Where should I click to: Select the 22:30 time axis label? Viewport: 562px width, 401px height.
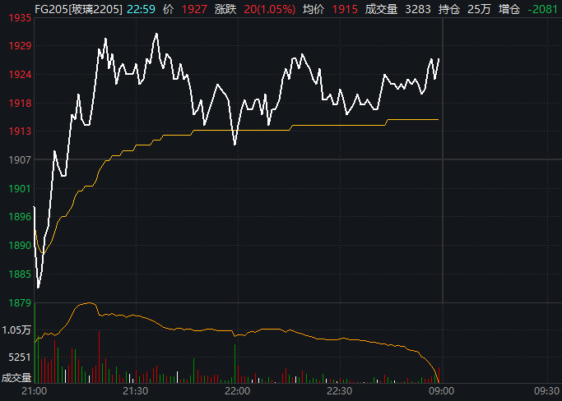(x=338, y=392)
